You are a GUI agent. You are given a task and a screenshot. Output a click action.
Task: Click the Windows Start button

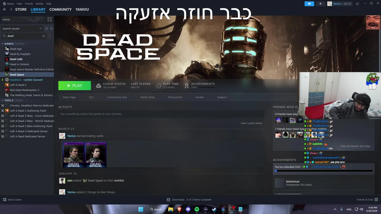(141, 209)
